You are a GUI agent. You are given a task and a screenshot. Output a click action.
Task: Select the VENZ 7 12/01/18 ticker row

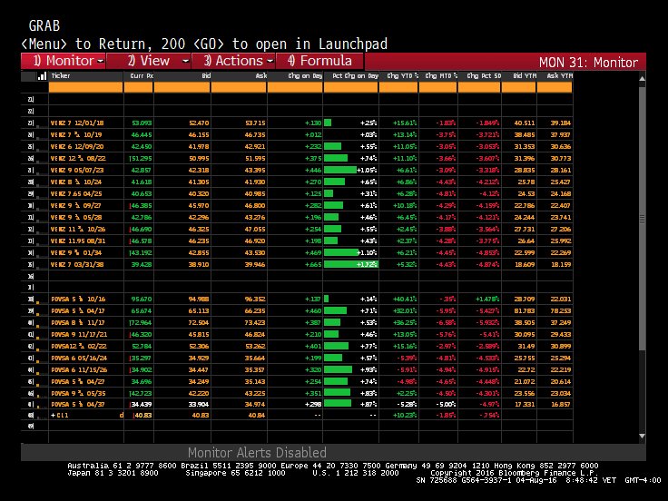pyautogui.click(x=77, y=123)
